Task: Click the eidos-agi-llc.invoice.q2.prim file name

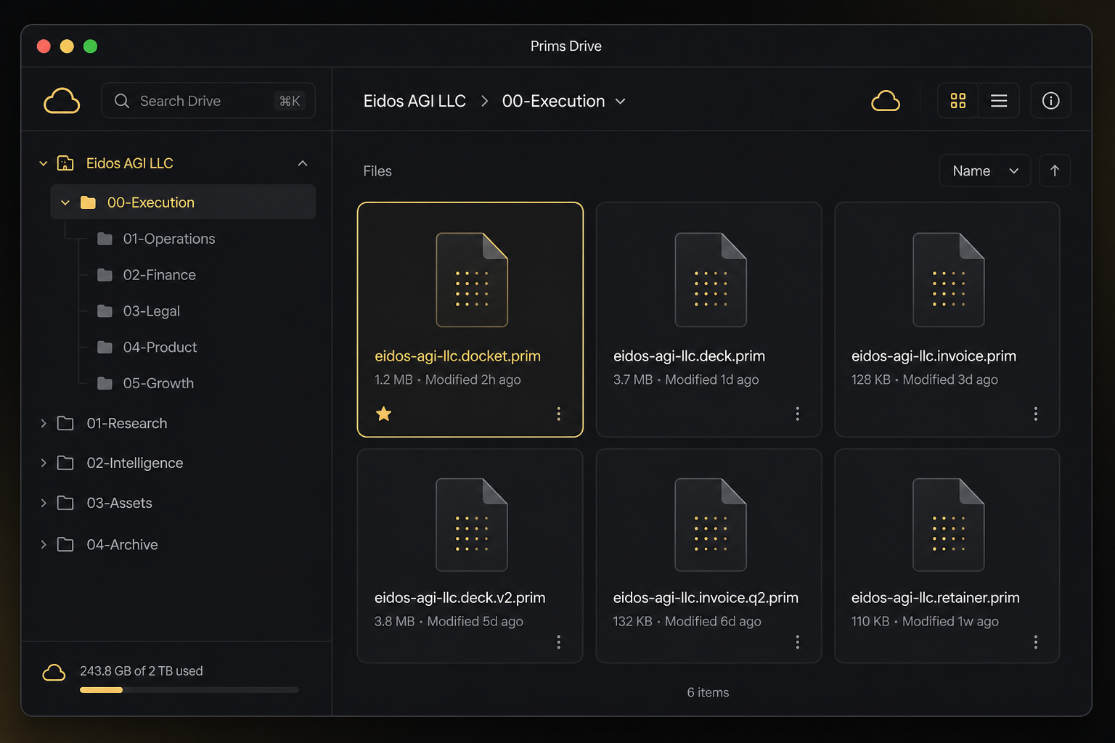Action: tap(706, 598)
